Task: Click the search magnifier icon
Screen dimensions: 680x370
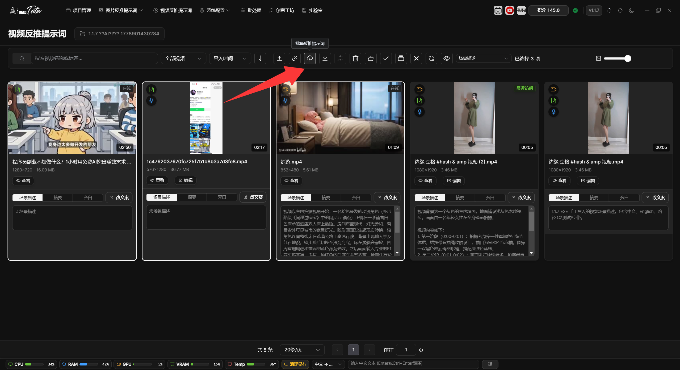Action: pyautogui.click(x=22, y=58)
